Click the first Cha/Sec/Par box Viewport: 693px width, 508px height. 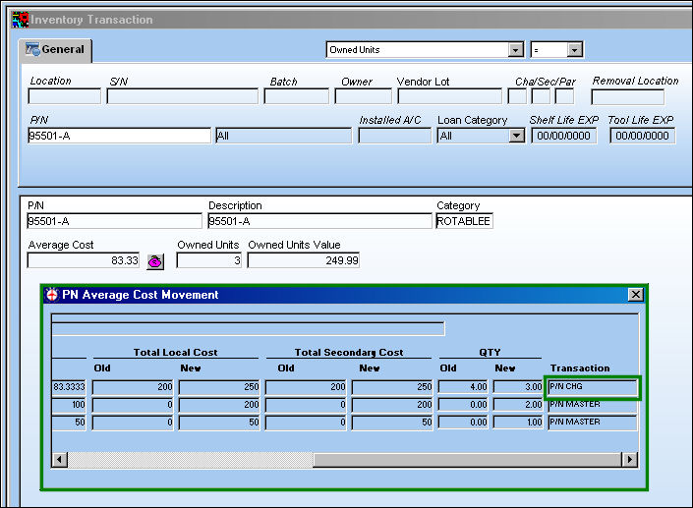point(517,96)
